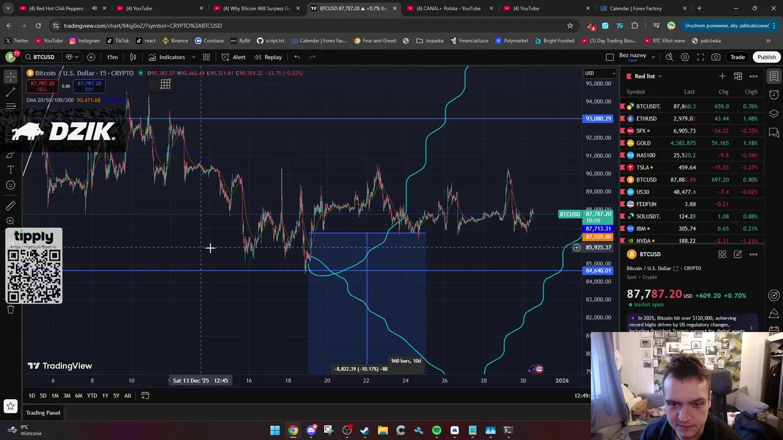
Task: Select the trend line drawing tool
Action: click(10, 92)
